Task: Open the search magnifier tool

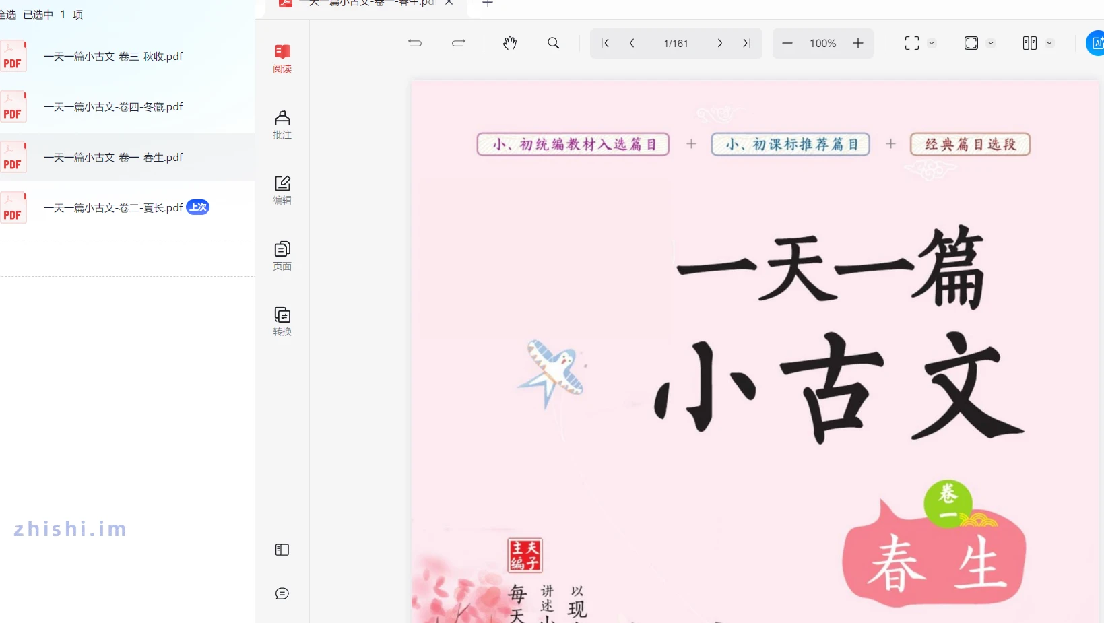Action: 554,43
